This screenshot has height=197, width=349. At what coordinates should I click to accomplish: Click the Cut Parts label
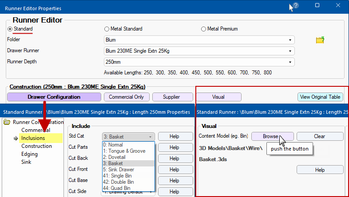pyautogui.click(x=78, y=147)
